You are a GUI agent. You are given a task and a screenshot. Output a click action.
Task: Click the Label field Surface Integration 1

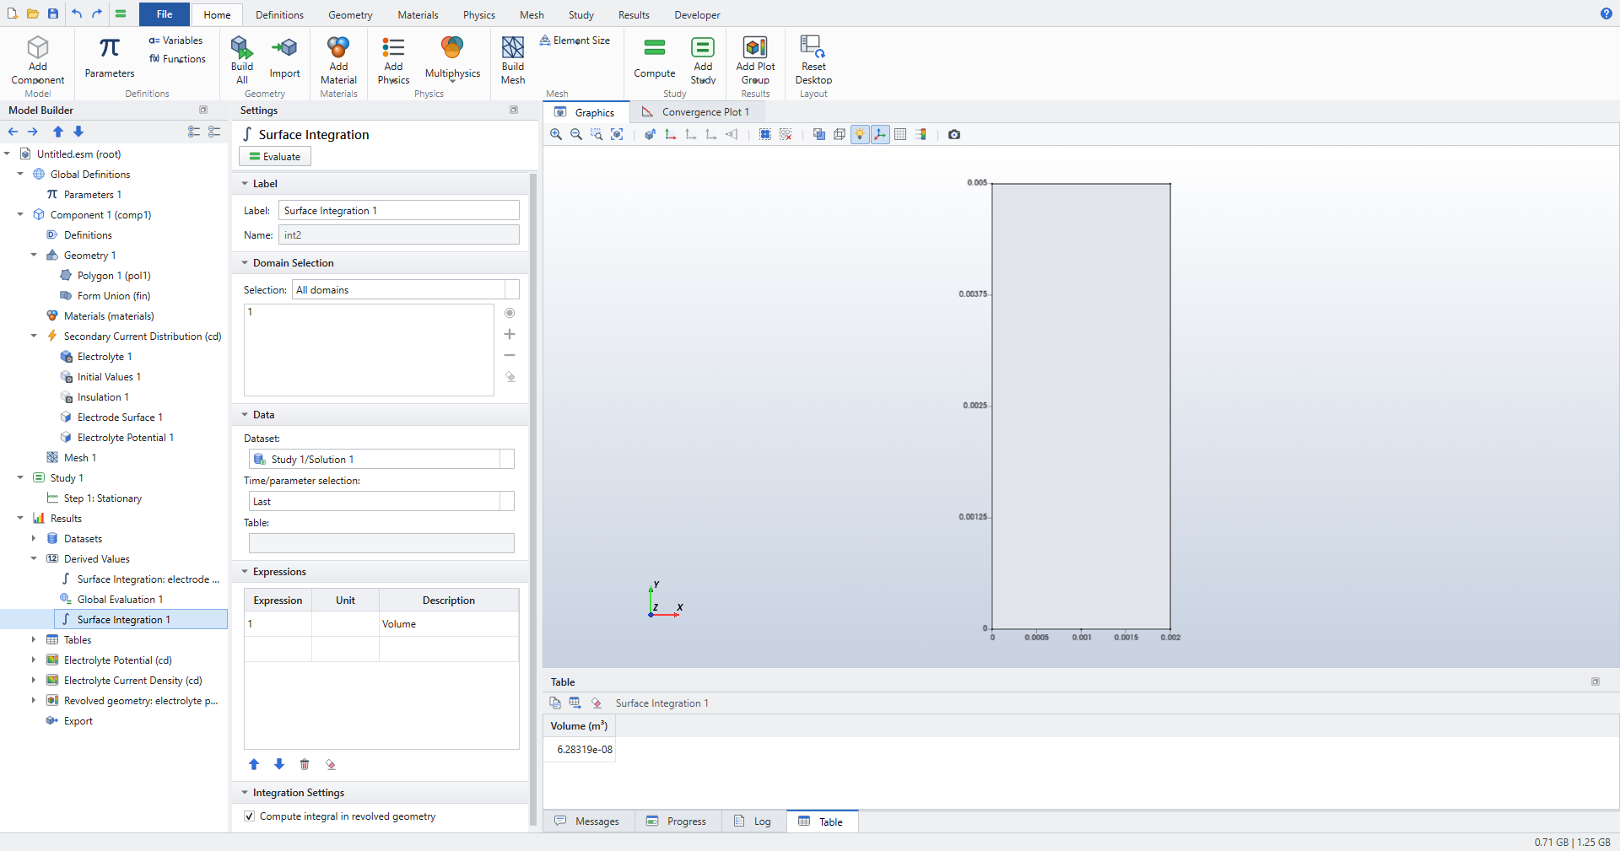pyautogui.click(x=399, y=211)
